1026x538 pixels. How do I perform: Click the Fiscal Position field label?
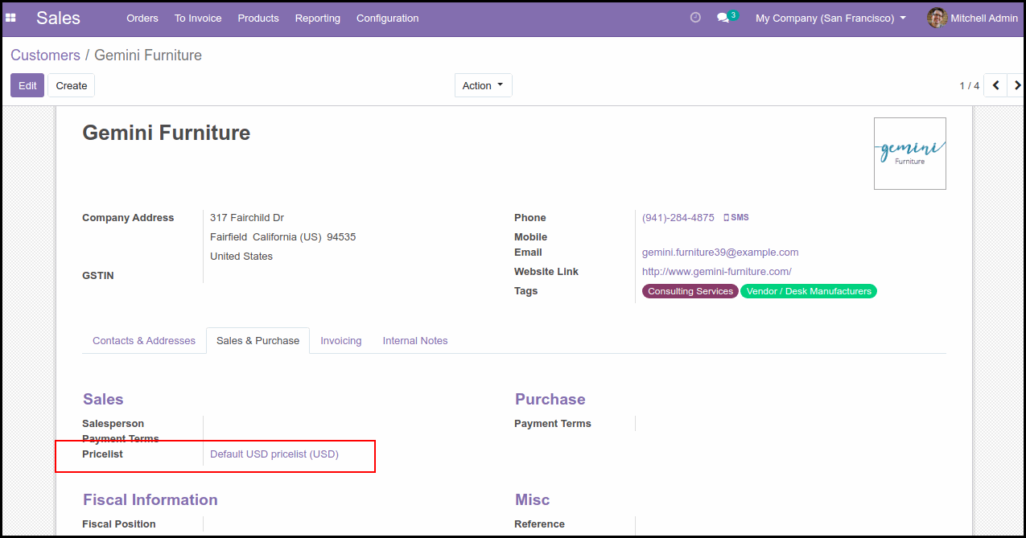(x=119, y=524)
